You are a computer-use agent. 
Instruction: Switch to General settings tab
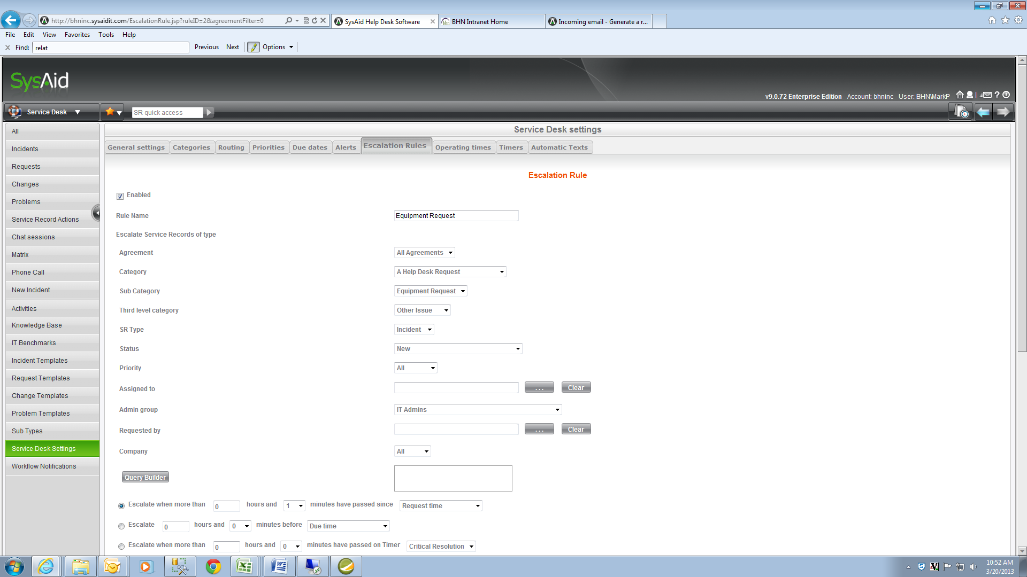tap(136, 147)
